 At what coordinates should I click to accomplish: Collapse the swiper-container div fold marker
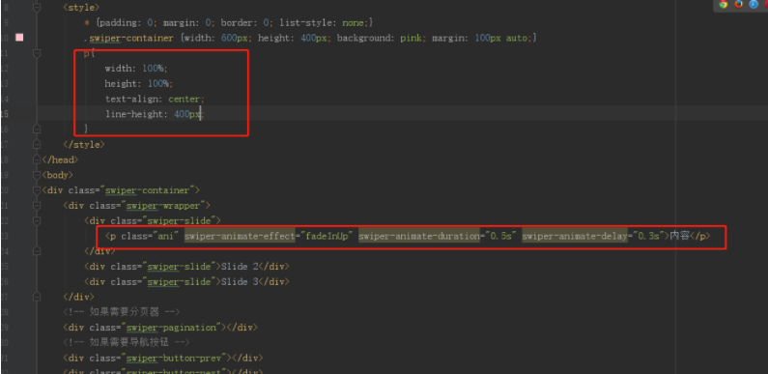pos(37,190)
